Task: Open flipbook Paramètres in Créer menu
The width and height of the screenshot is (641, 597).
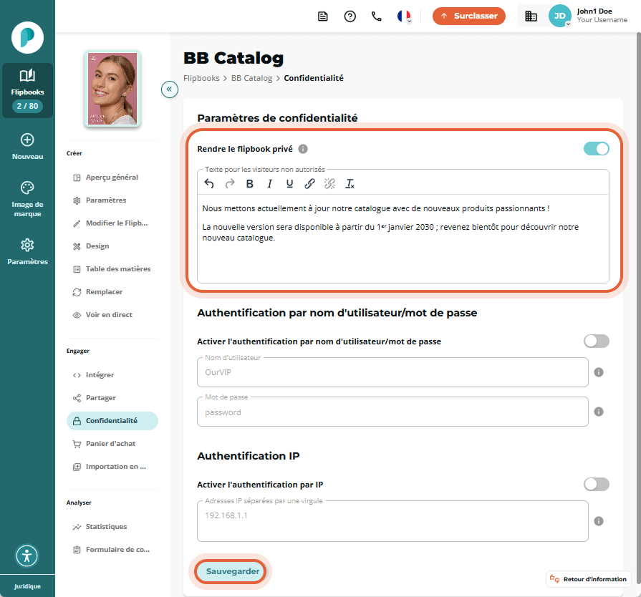Action: click(x=112, y=200)
